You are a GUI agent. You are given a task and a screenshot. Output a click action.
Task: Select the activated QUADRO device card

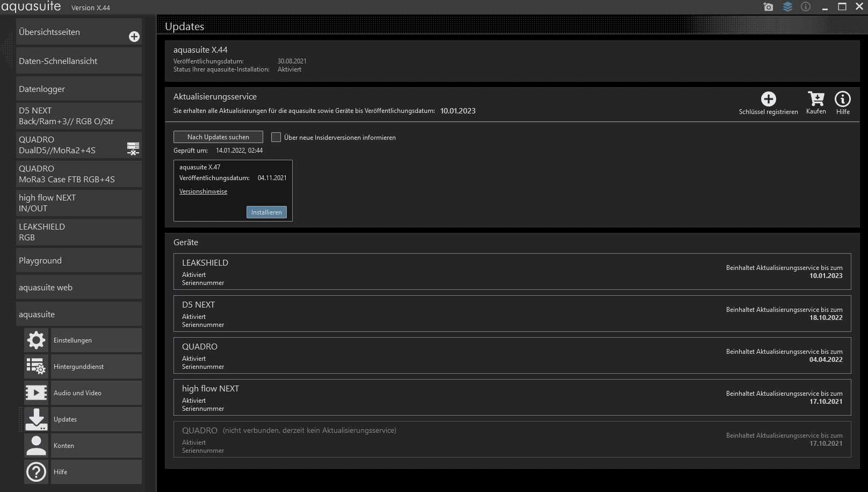coord(512,355)
